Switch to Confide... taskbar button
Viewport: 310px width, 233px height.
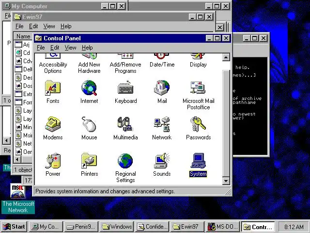(152, 227)
